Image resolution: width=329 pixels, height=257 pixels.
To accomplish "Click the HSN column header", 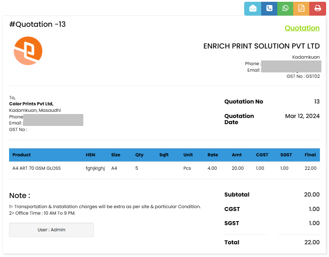I will coord(91,155).
